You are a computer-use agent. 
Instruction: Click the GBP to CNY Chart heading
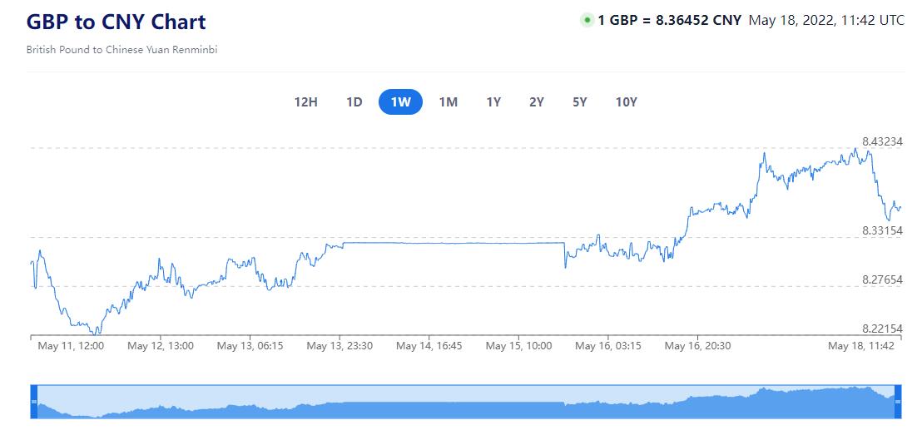[x=116, y=22]
